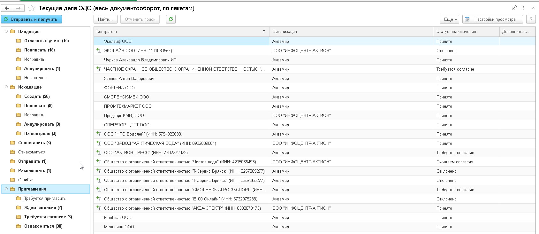Viewport: 539px width, 234px height.
Task: Open help with the question mark button
Action: point(531,19)
